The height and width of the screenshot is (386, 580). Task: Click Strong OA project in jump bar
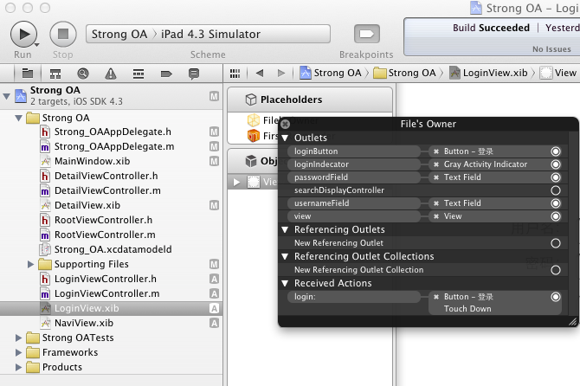click(x=331, y=73)
